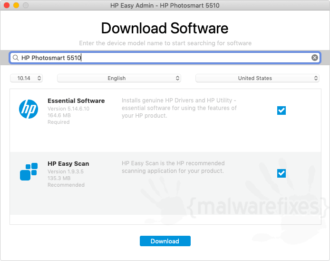Uncheck the Essential Software checkbox
This screenshot has width=330, height=261.
pyautogui.click(x=281, y=110)
